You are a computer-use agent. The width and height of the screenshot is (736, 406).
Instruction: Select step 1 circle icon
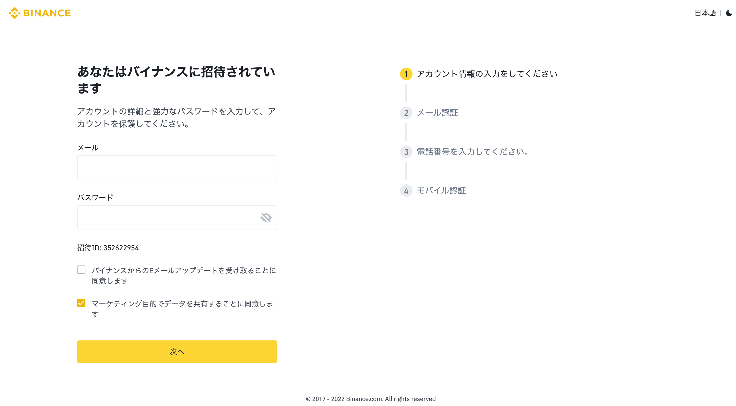tap(406, 74)
